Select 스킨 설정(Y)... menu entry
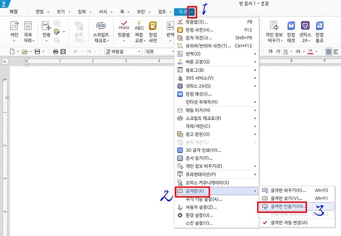341x236 pixels. (216, 223)
